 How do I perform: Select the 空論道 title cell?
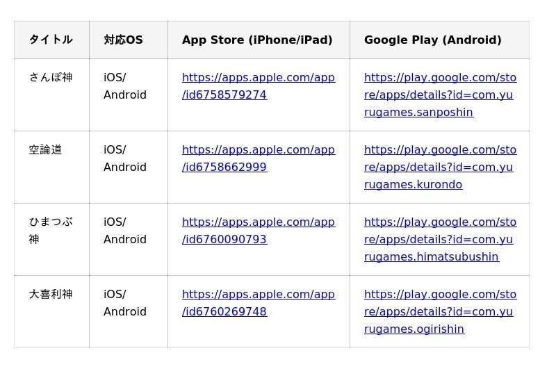(45, 149)
